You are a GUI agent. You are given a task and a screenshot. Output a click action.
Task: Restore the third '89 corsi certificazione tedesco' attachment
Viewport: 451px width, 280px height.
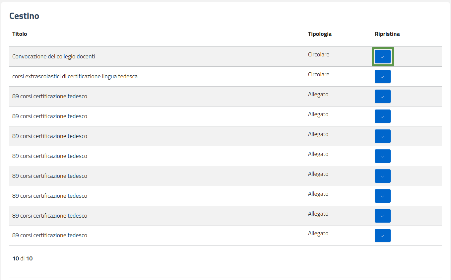(382, 136)
